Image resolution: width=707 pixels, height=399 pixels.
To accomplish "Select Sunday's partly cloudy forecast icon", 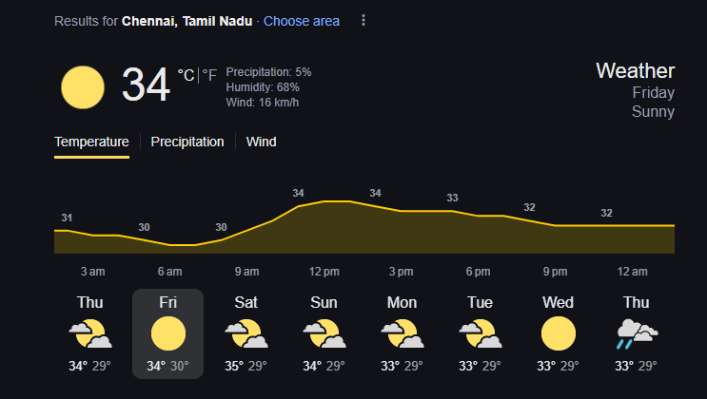I will point(324,333).
